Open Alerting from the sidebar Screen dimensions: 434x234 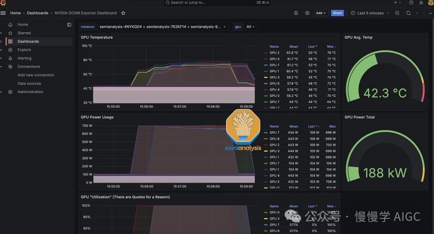[x=25, y=58]
